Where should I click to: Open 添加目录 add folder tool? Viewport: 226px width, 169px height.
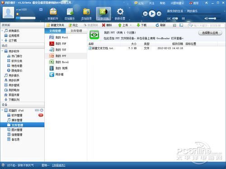coord(86,14)
